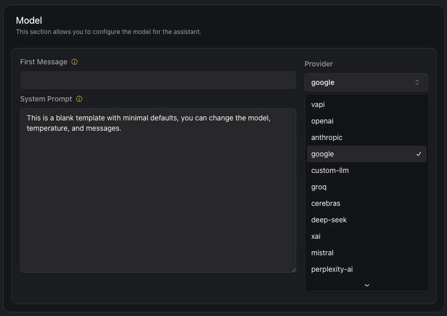
Task: Click the checkmark beside google option
Action: 419,154
